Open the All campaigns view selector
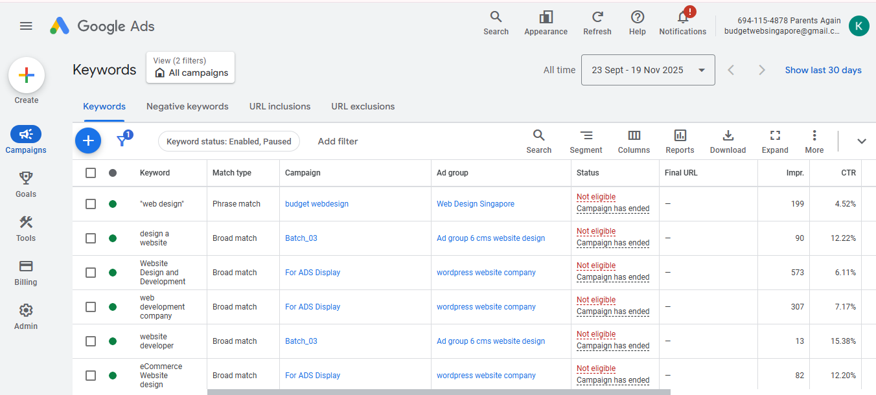The width and height of the screenshot is (876, 395). point(190,67)
